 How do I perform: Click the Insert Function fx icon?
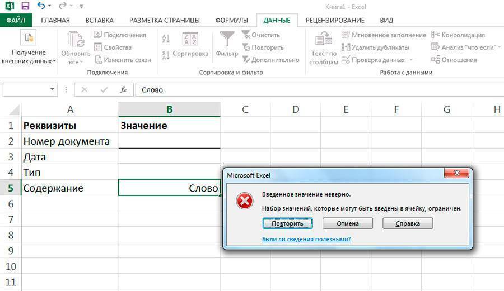123,89
